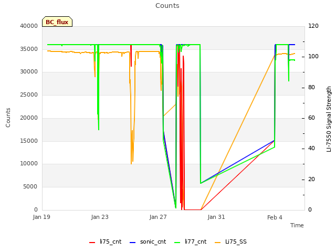
Task: Click the 20 right axis value
Action: pyautogui.click(x=311, y=180)
